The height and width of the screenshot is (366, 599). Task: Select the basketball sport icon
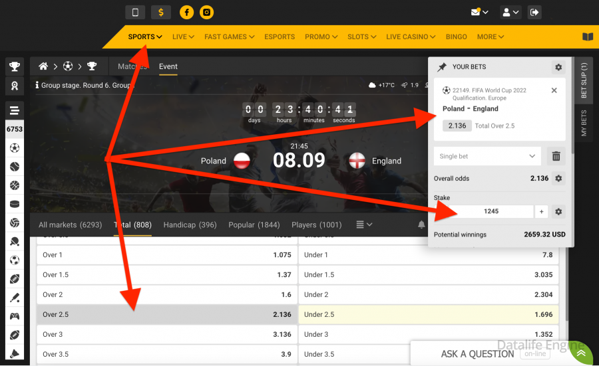point(15,185)
